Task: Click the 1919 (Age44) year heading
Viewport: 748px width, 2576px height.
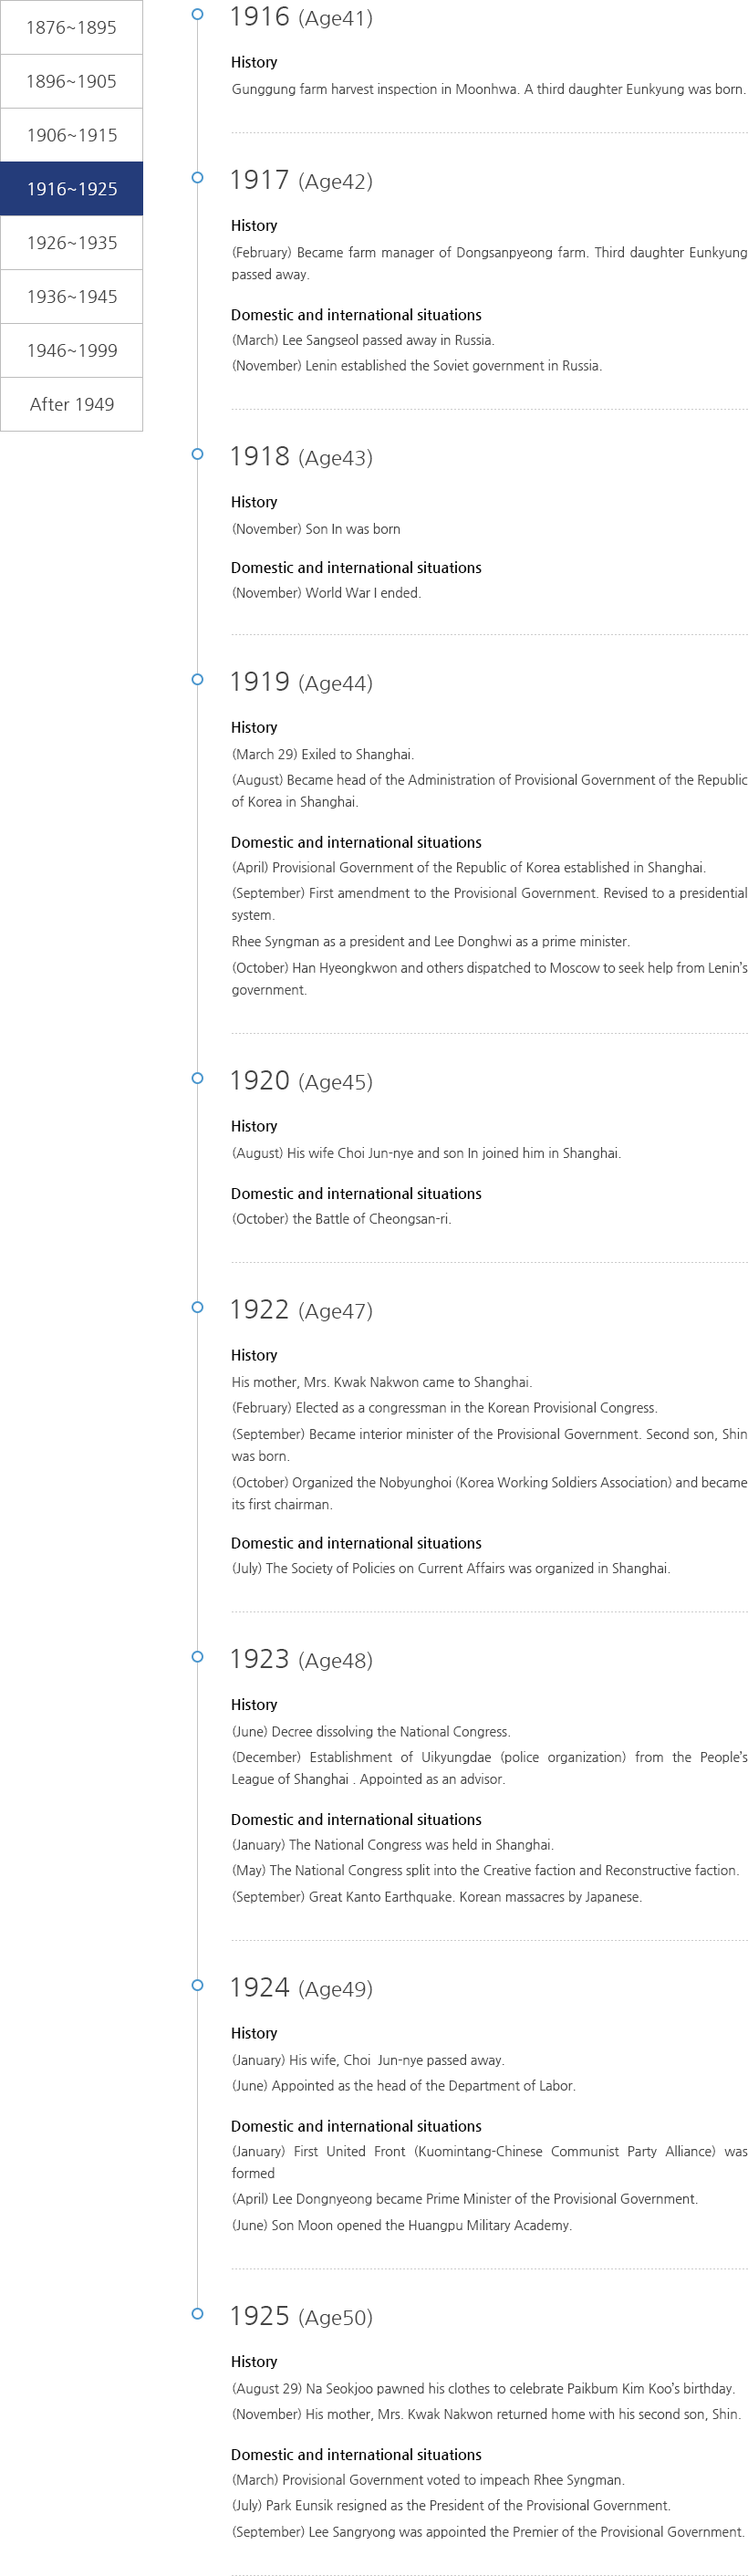Action: tap(301, 682)
